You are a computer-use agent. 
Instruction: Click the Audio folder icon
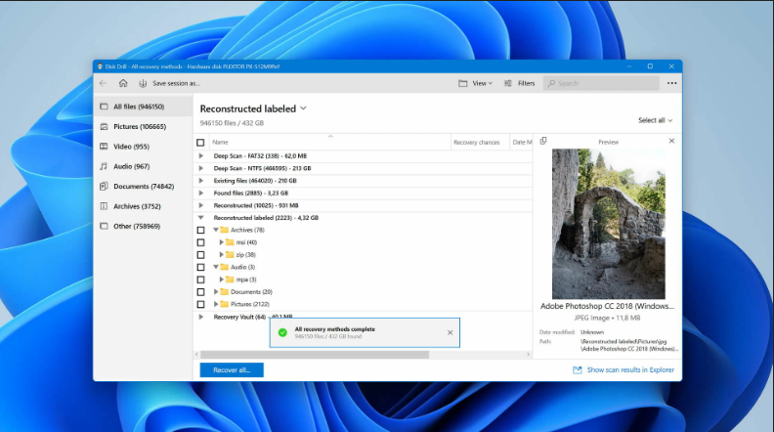[225, 267]
